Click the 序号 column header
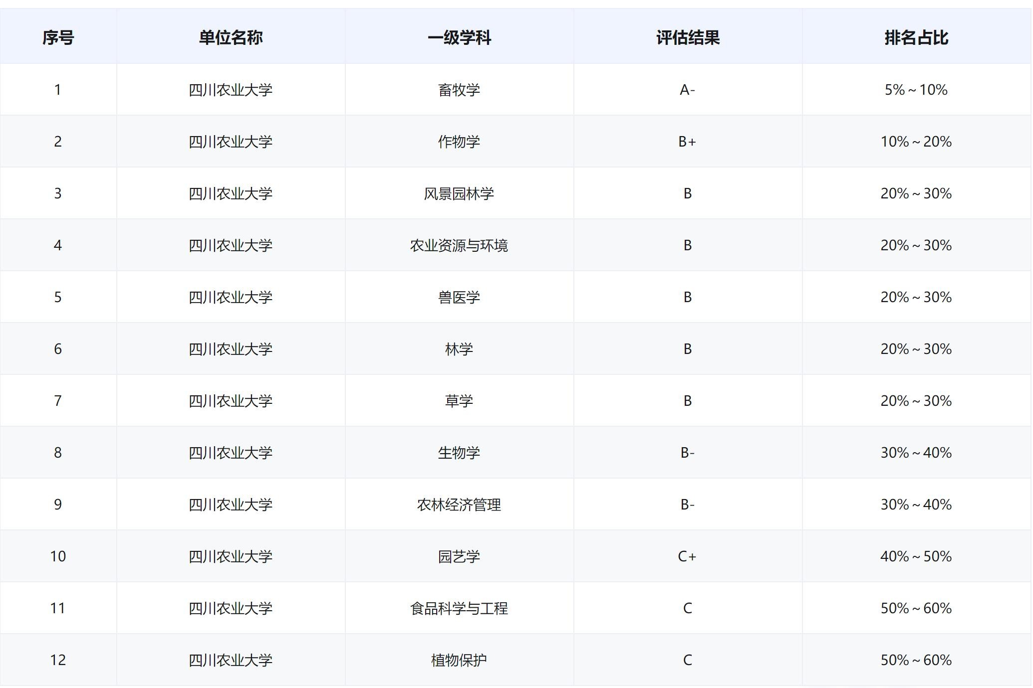This screenshot has height=688, width=1033. pyautogui.click(x=58, y=37)
